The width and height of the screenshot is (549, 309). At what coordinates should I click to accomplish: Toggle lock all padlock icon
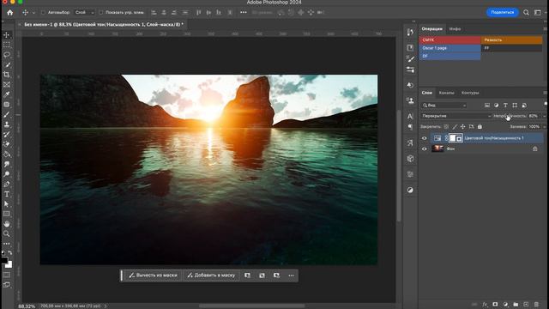480,126
